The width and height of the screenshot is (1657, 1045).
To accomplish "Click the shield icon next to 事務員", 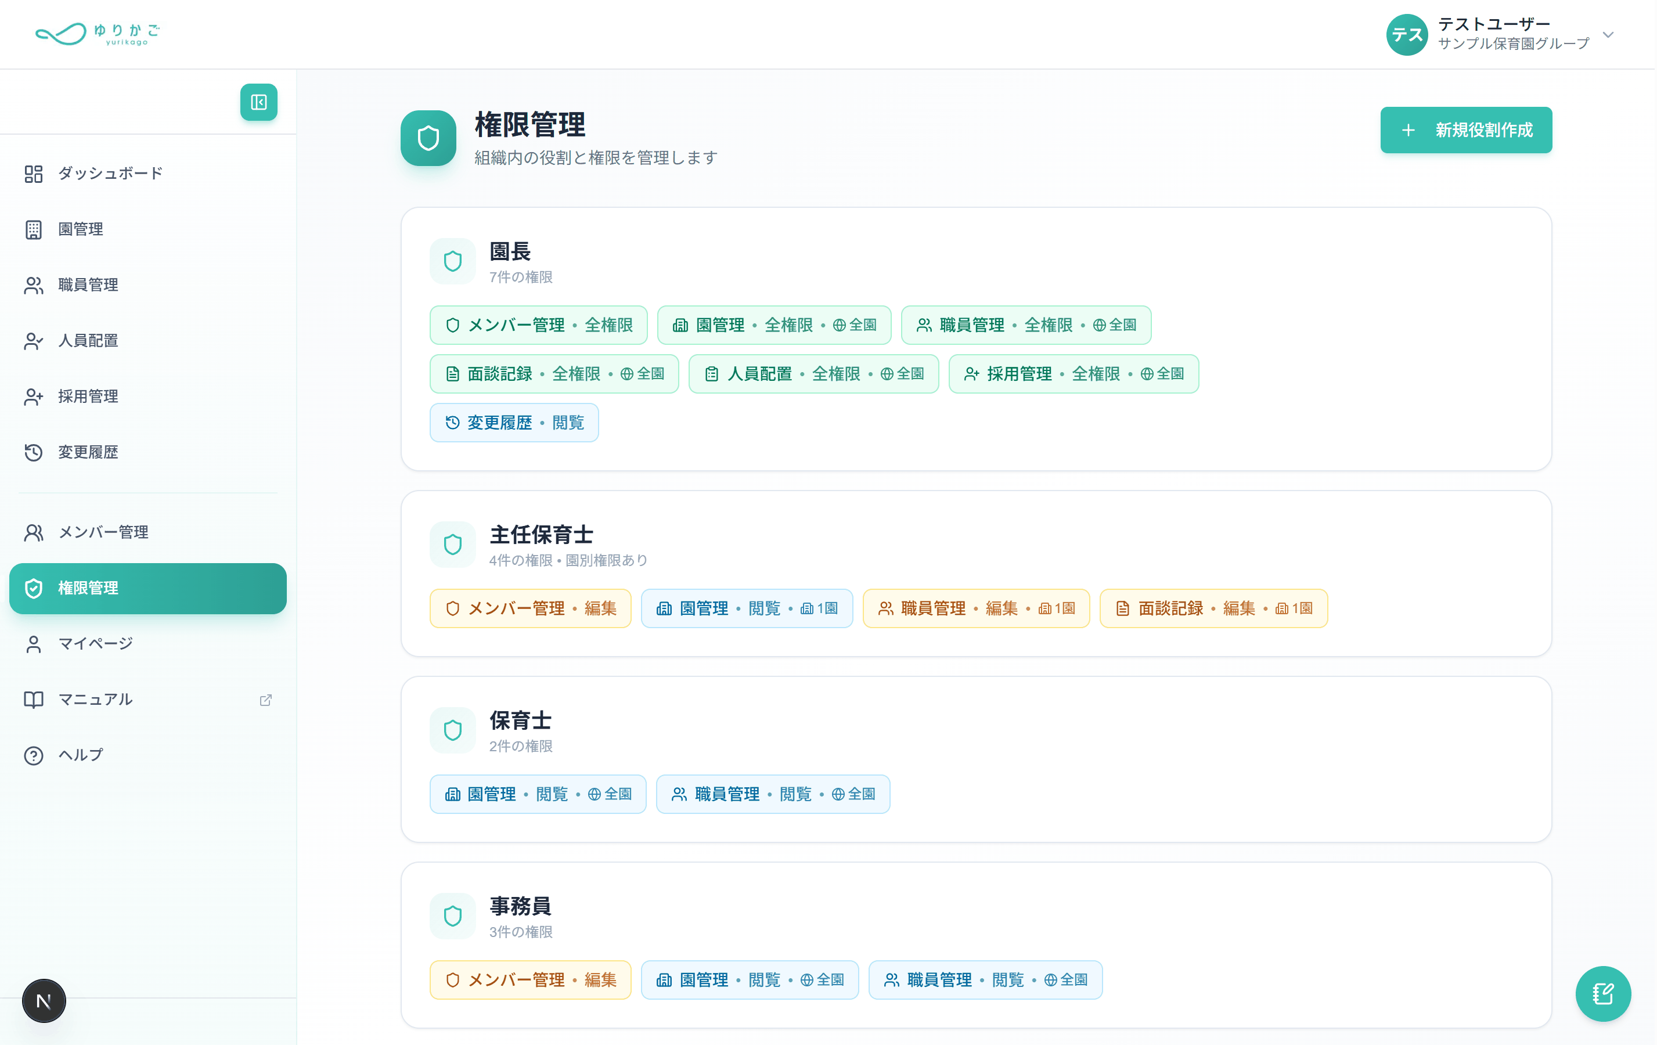I will [x=452, y=916].
